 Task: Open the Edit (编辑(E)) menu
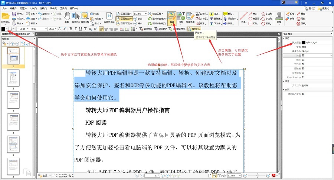click(x=13, y=9)
